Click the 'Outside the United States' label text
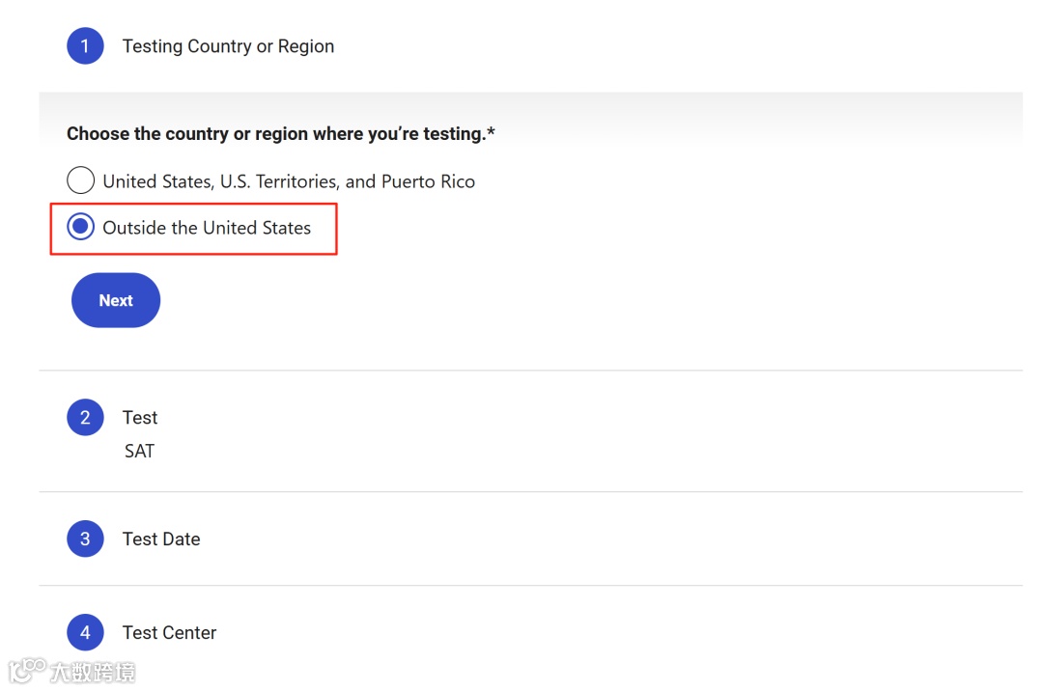This screenshot has height=691, width=1043. [x=207, y=228]
